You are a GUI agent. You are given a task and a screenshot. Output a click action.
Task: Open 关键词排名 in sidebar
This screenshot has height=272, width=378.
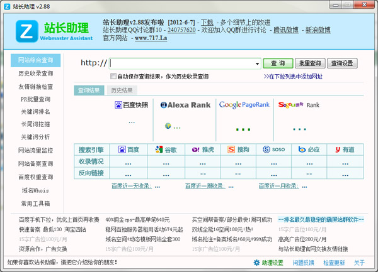[35, 111]
